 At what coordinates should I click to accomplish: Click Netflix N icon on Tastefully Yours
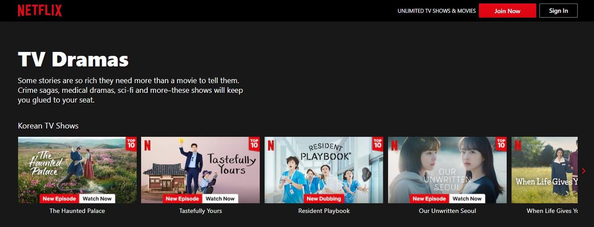click(147, 145)
